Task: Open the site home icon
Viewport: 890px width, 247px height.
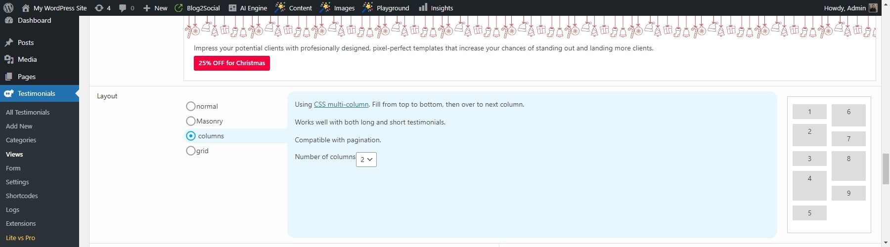Action: click(x=26, y=8)
